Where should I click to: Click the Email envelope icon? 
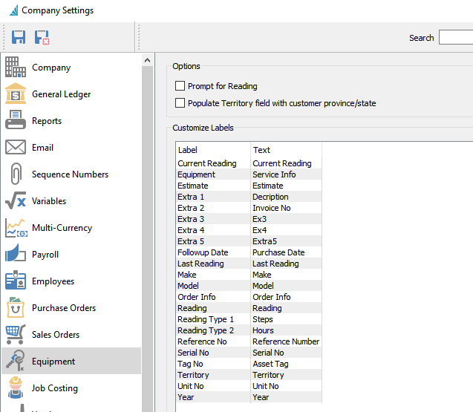click(x=16, y=148)
